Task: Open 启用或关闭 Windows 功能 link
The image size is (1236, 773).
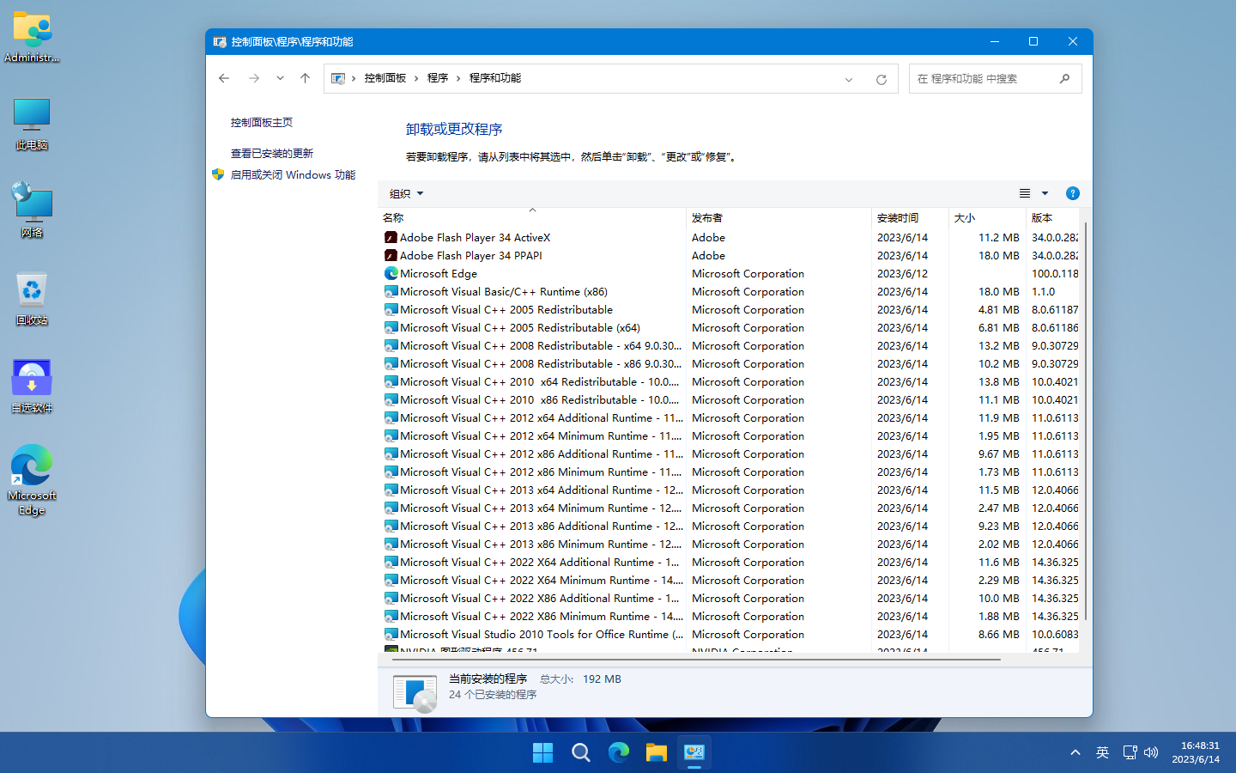Action: point(293,174)
